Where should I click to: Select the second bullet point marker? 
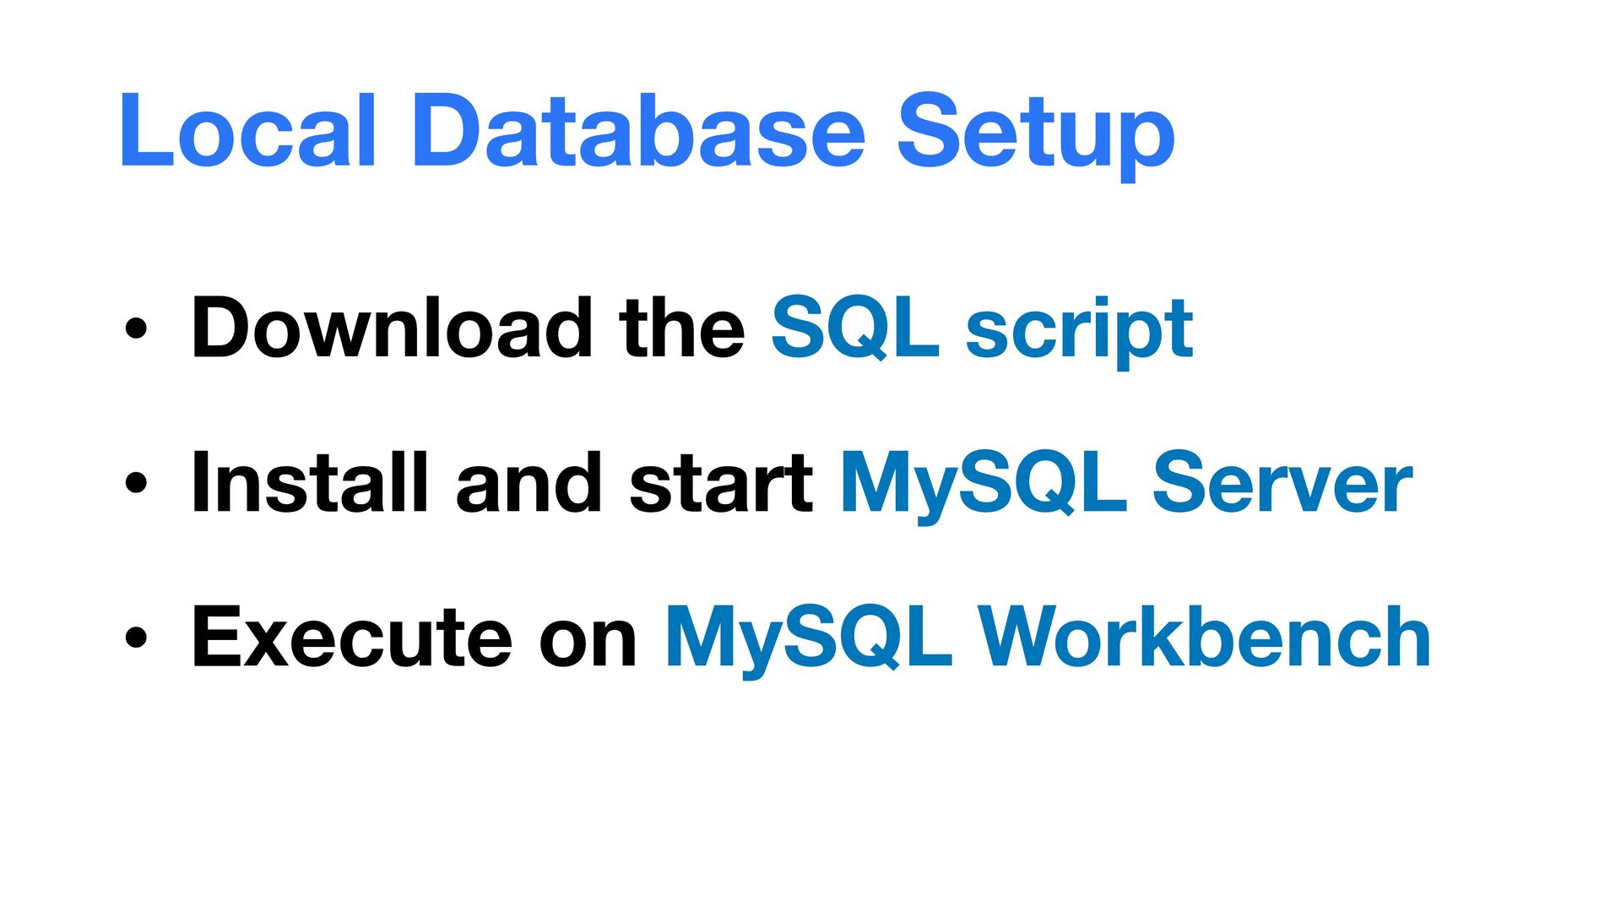136,484
